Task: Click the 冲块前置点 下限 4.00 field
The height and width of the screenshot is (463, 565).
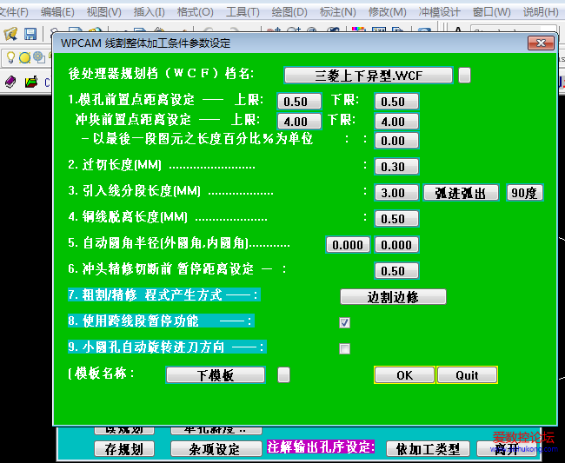Action: (x=396, y=121)
